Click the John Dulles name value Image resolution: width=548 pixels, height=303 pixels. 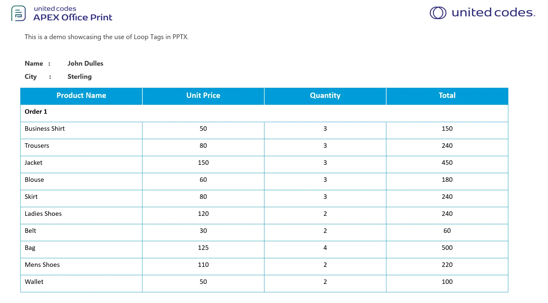[x=85, y=63]
